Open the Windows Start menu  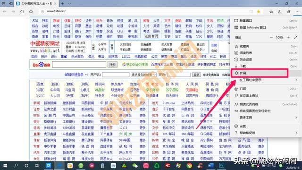point(5,166)
